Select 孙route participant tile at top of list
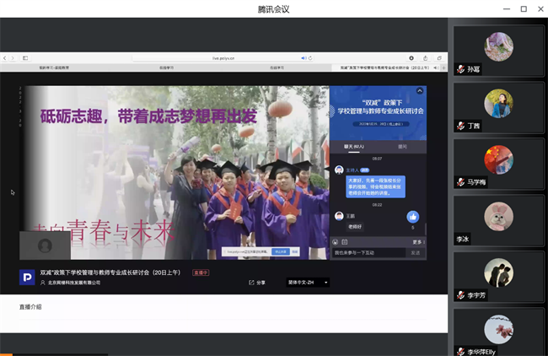 coord(499,51)
